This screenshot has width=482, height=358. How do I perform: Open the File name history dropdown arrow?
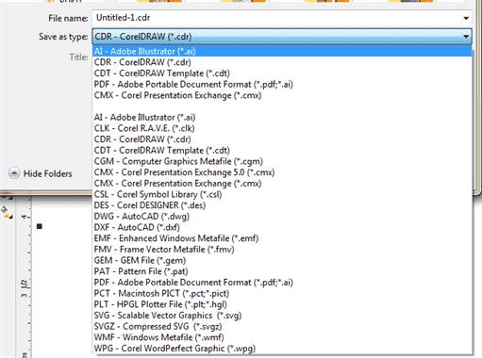point(466,18)
